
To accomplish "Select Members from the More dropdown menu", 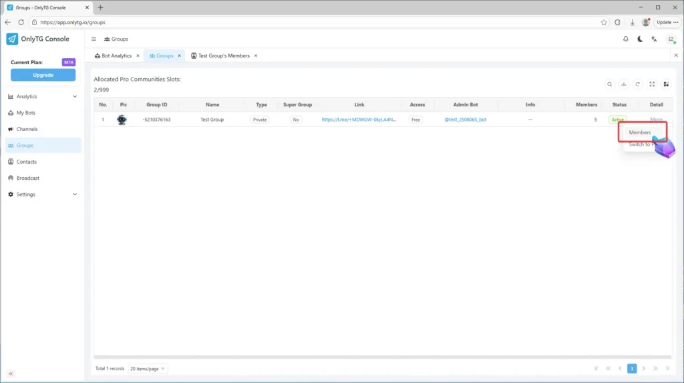I will pyautogui.click(x=640, y=132).
